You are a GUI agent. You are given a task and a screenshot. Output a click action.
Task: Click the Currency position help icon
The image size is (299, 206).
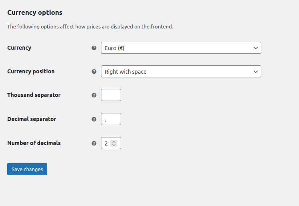coord(94,71)
